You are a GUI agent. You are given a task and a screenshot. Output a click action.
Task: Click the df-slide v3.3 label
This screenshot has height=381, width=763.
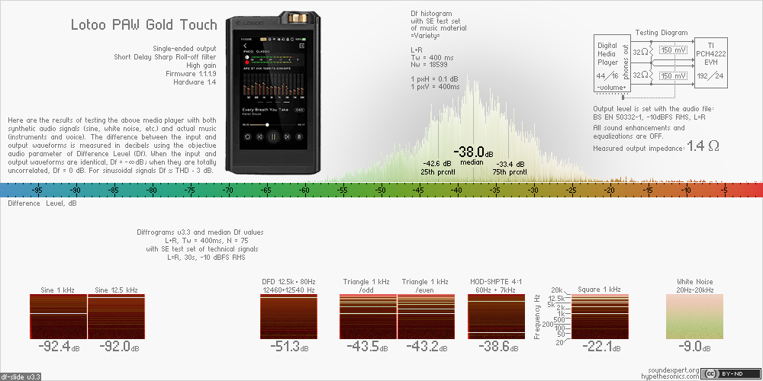(21, 376)
